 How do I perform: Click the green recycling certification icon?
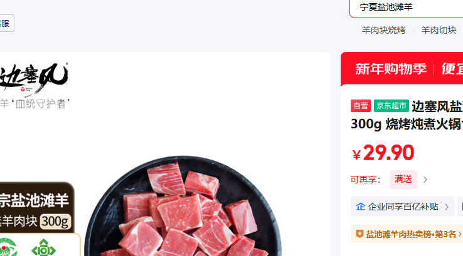click(43, 248)
